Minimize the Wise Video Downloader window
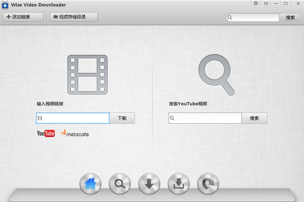This screenshot has width=304, height=202. [276, 4]
